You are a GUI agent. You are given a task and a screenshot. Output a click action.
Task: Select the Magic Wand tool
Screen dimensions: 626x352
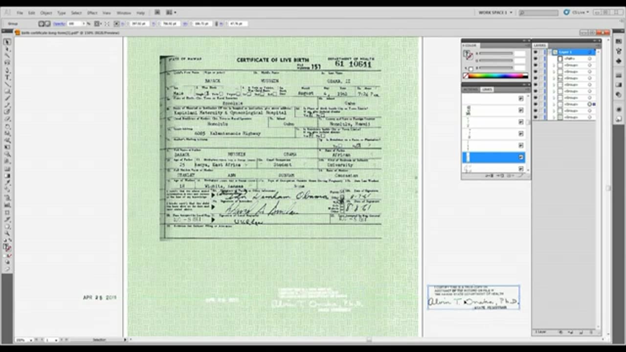tap(7, 56)
